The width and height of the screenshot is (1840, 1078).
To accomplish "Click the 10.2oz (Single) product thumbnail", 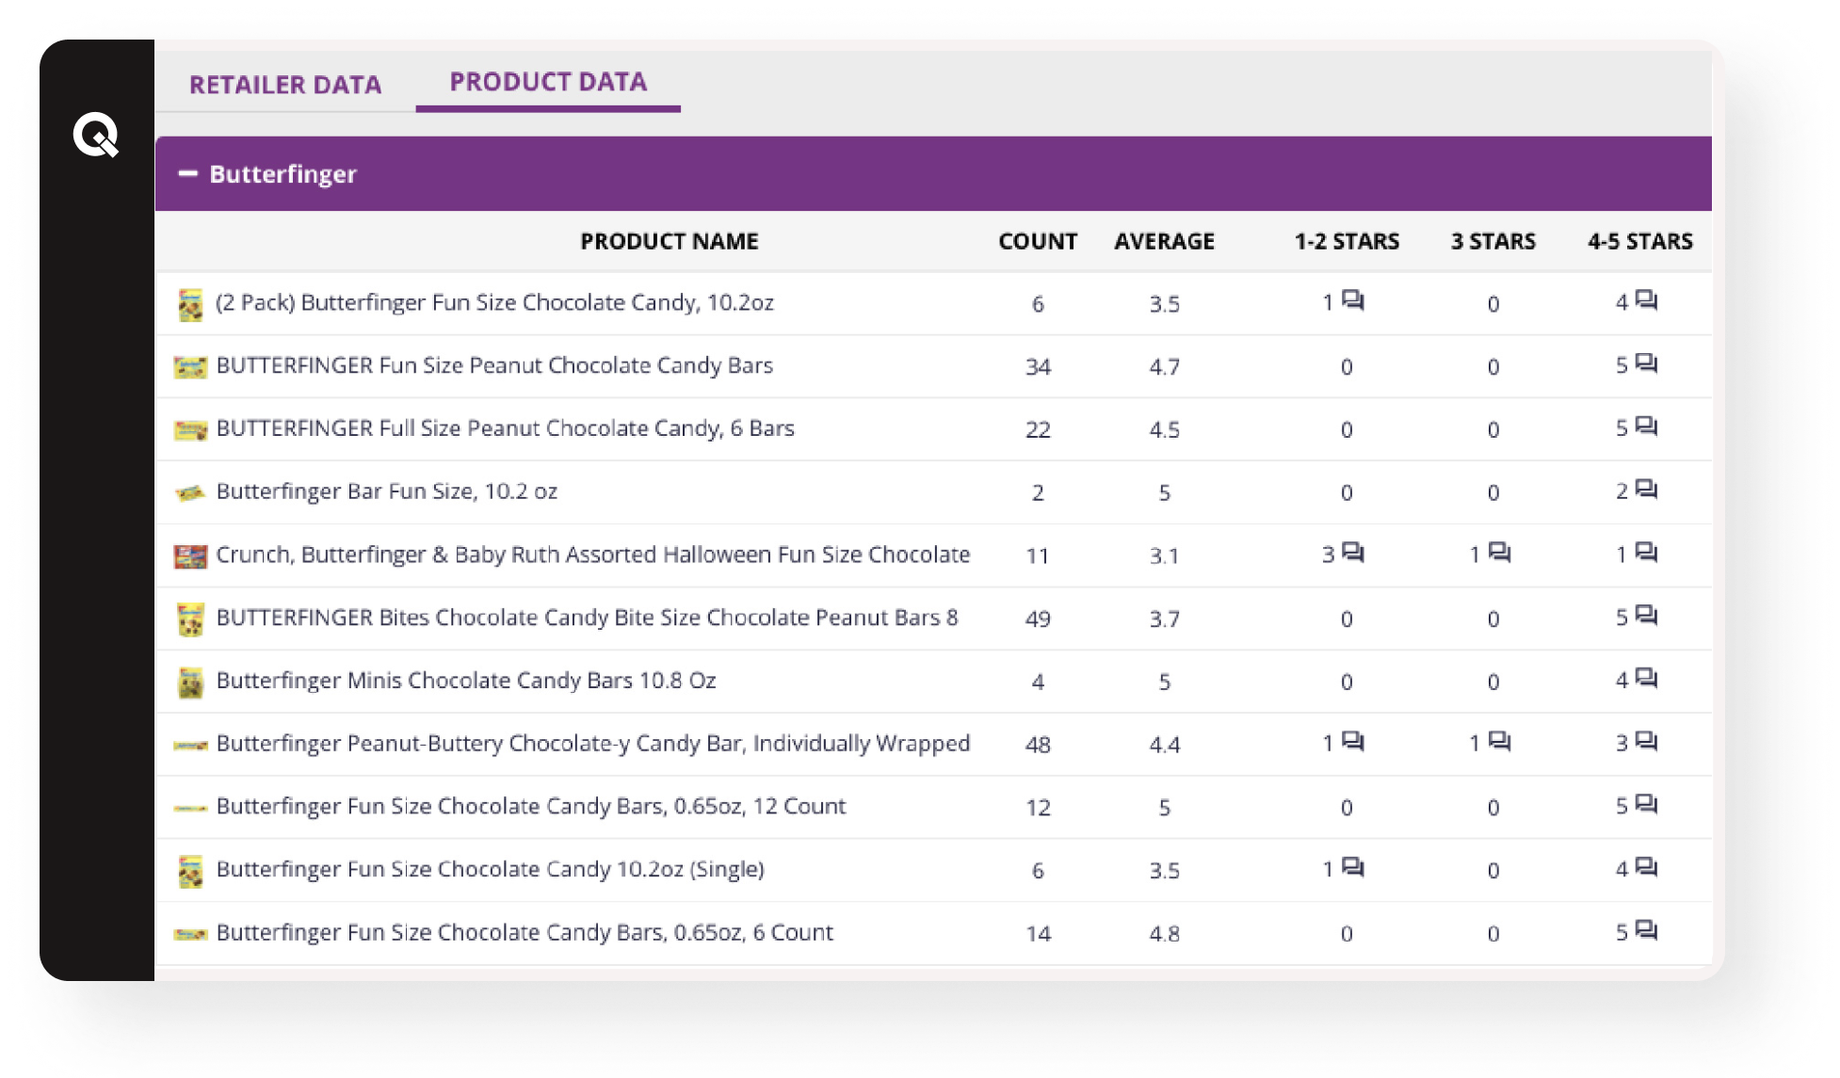I will [190, 871].
